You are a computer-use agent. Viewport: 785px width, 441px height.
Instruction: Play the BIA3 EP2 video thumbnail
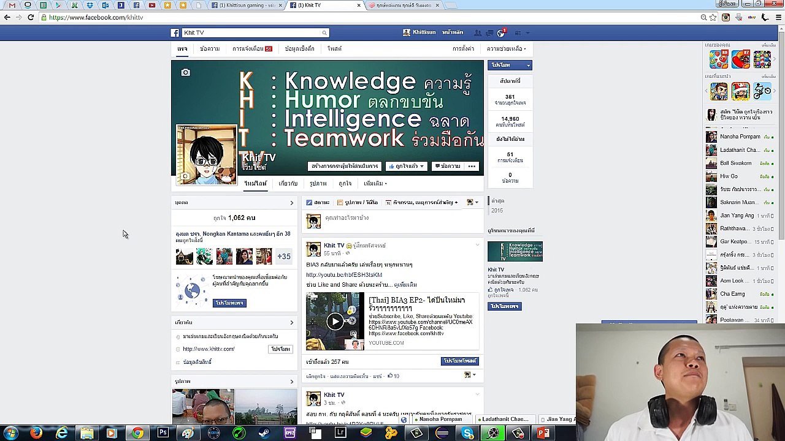coord(335,321)
